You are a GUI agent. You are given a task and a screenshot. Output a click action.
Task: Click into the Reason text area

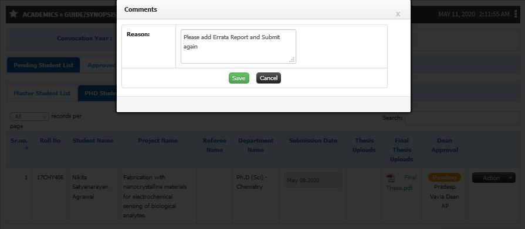[x=238, y=46]
